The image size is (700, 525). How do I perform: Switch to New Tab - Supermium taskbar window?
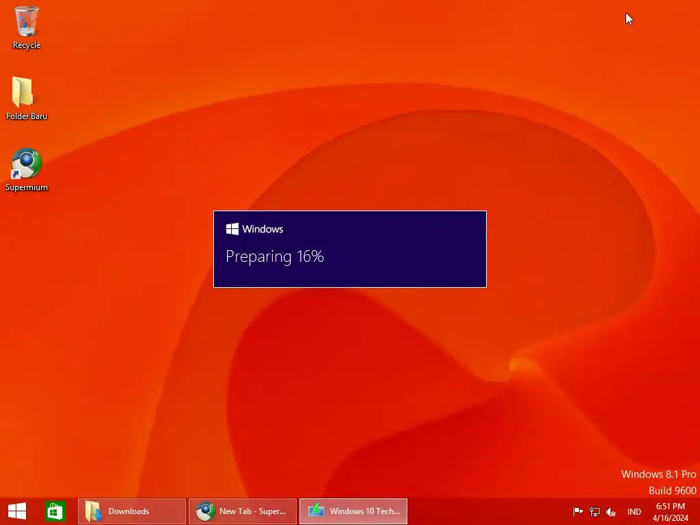pos(243,511)
